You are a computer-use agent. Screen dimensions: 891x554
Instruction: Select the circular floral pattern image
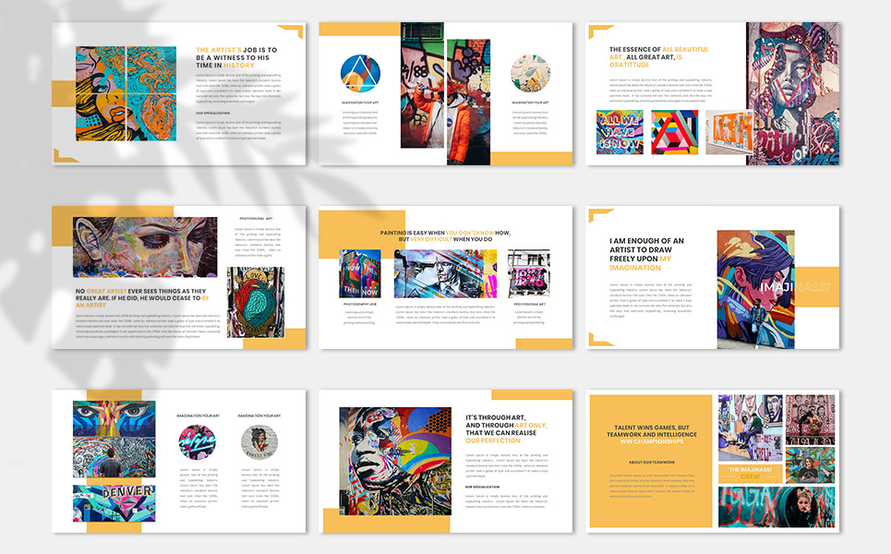click(x=530, y=73)
